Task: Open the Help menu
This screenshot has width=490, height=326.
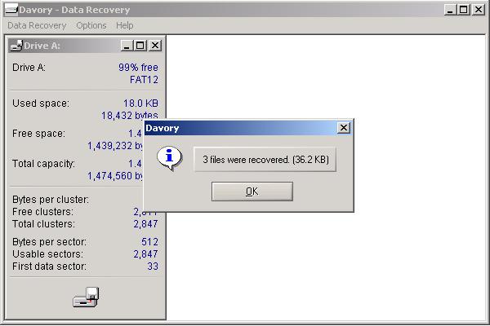Action: pos(125,26)
